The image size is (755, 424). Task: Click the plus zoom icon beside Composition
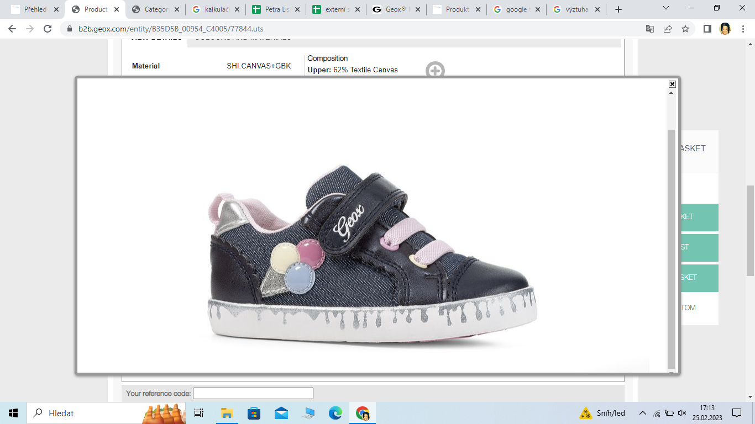point(435,70)
